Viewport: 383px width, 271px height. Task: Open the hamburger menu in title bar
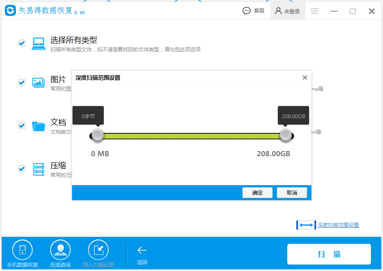(x=314, y=11)
